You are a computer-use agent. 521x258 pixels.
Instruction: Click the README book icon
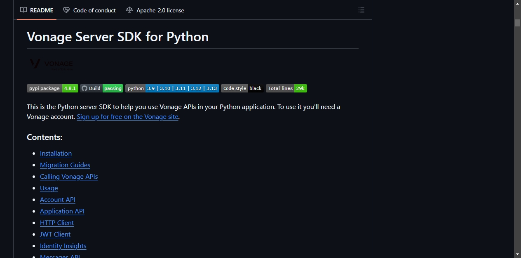point(23,10)
